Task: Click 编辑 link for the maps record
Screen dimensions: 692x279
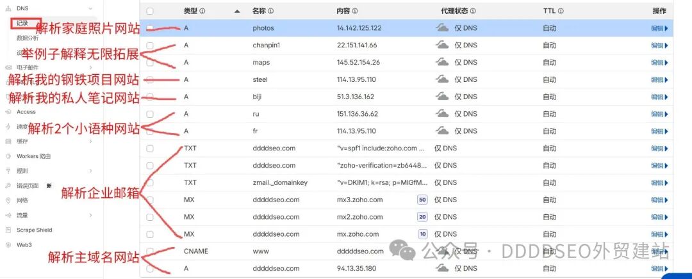Action: (x=659, y=63)
